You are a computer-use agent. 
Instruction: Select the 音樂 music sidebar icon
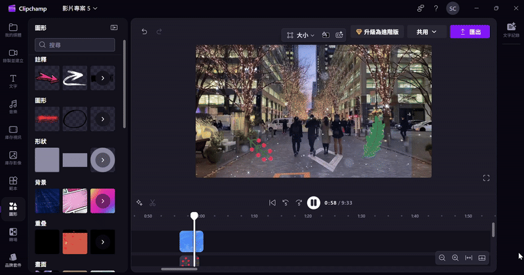pyautogui.click(x=13, y=106)
